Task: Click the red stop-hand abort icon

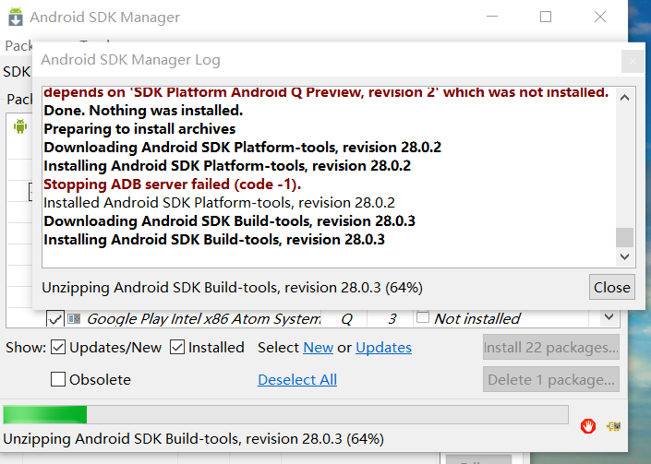Action: click(587, 425)
